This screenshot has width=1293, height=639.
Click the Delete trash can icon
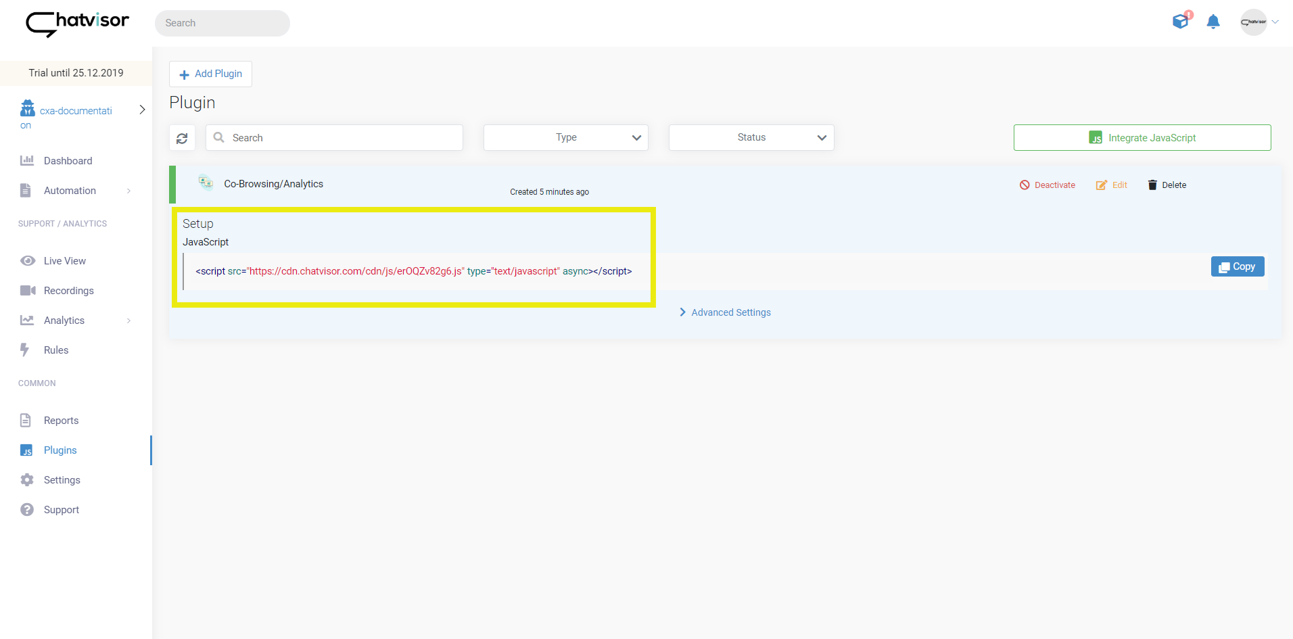tap(1152, 185)
